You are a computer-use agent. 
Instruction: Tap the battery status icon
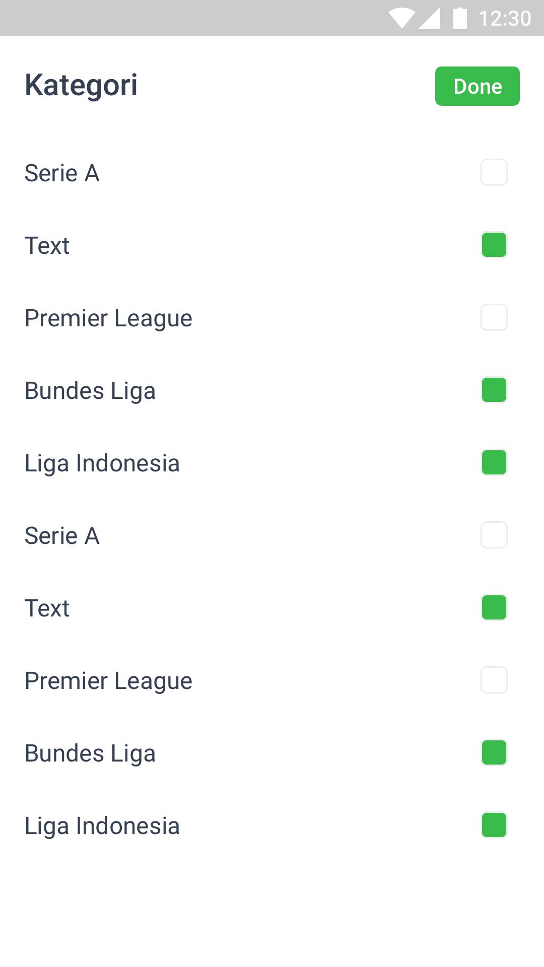click(460, 19)
